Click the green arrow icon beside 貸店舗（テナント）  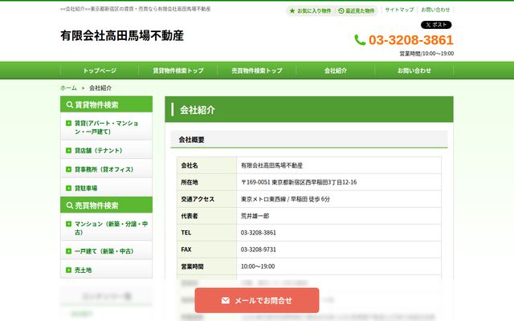[68, 150]
